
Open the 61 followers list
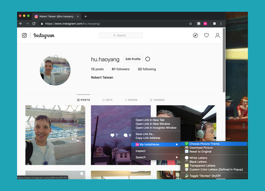(121, 69)
